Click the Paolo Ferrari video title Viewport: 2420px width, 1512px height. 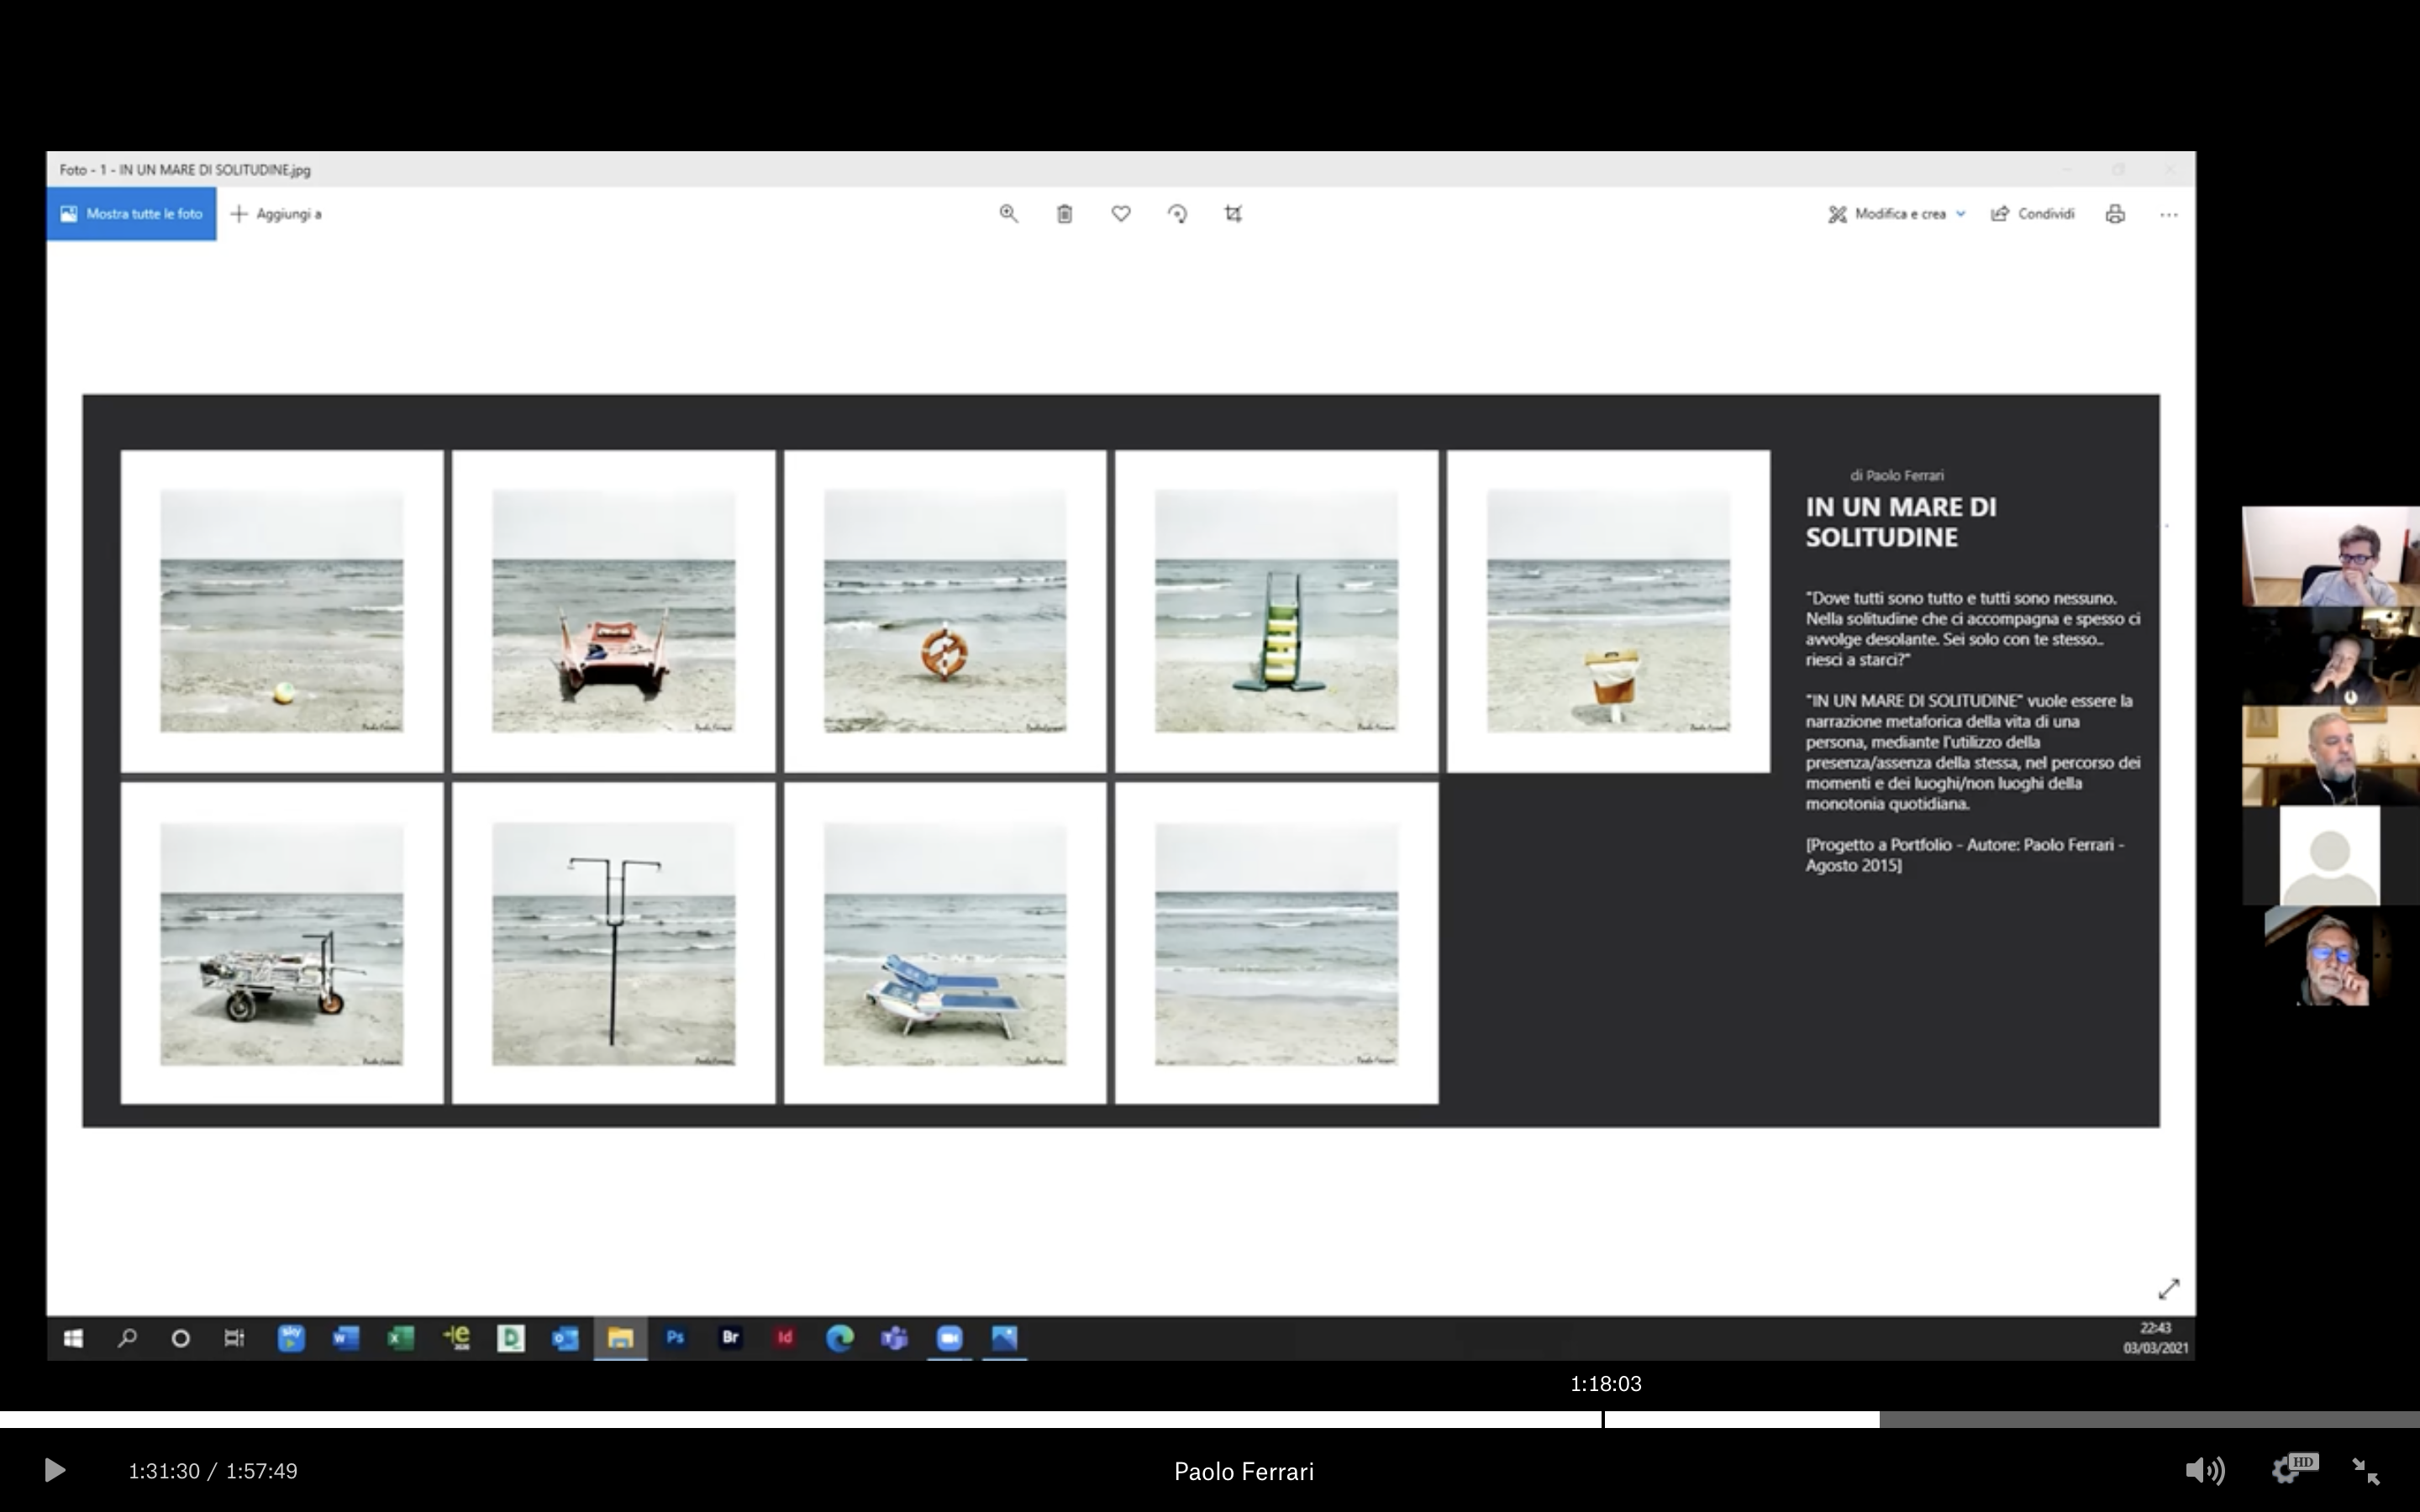[x=1243, y=1472]
